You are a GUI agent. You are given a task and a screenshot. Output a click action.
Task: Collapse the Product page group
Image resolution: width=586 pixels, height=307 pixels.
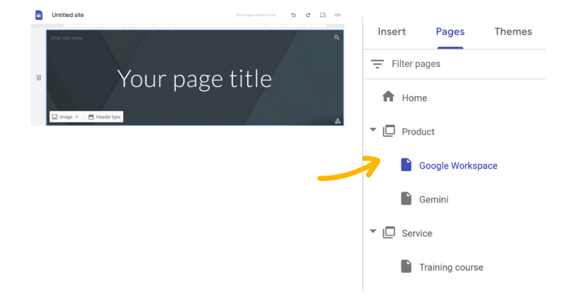[373, 130]
